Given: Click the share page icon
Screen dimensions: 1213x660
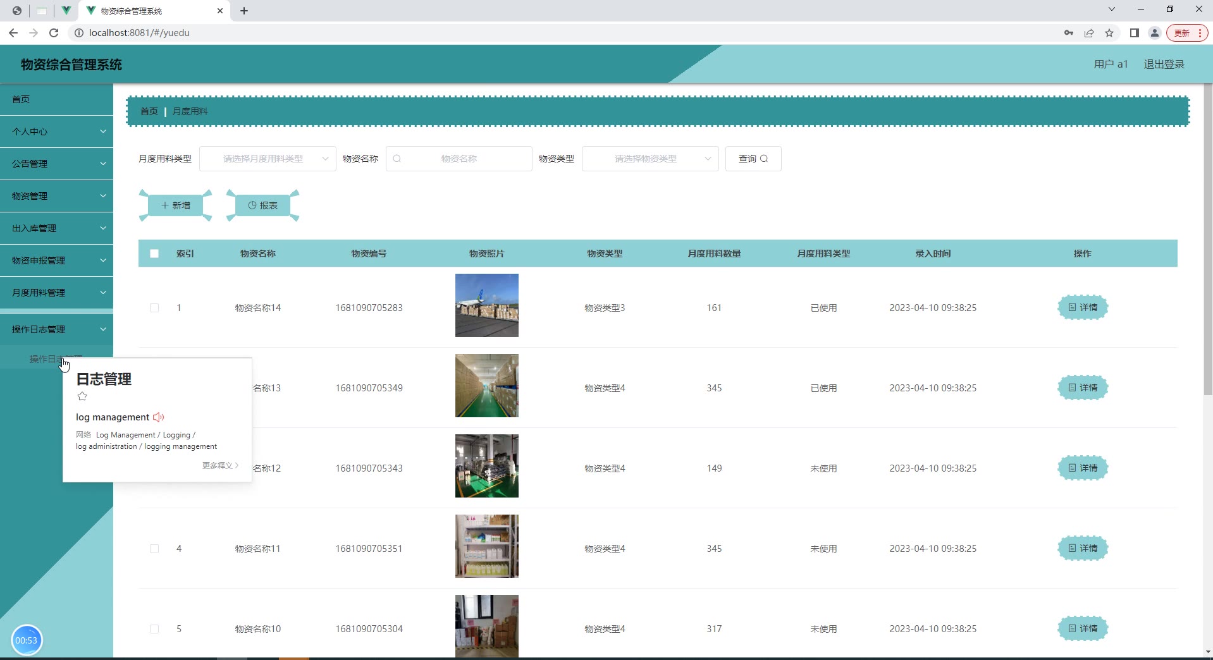Looking at the screenshot, I should pos(1089,33).
